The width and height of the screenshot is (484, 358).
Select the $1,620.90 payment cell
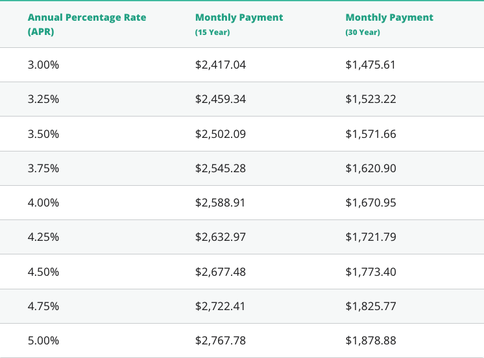pos(370,168)
